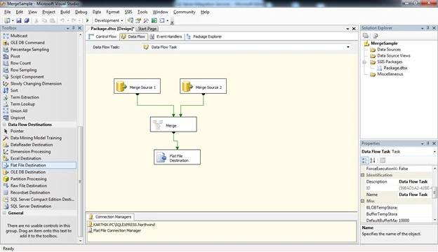Open the Toolbox window position dropdown
Viewport: 438px width, 252px height.
[67, 28]
